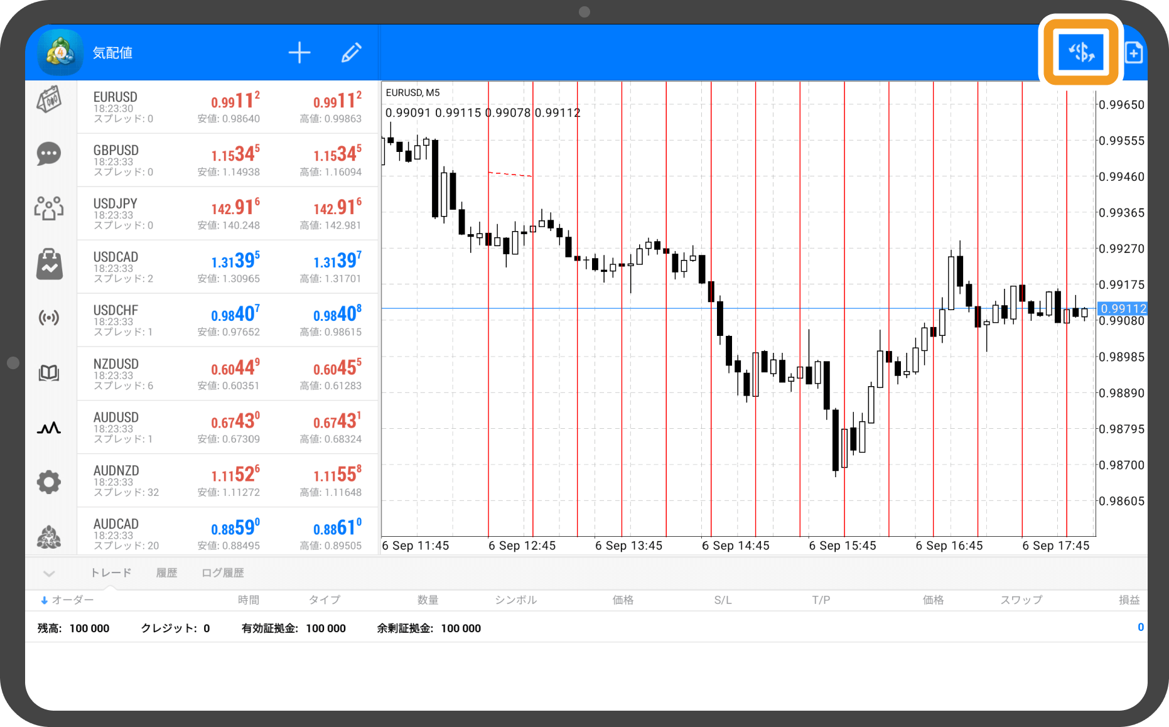Select the GBPUSD quote row

227,160
